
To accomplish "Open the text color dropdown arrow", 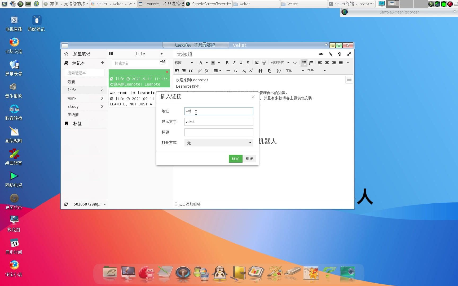I will click(207, 63).
